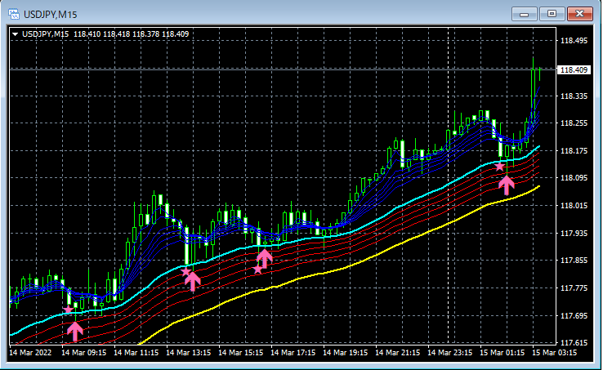Image resolution: width=603 pixels, height=370 pixels.
Task: Click the 117.695 price scale label
Action: pos(574,316)
